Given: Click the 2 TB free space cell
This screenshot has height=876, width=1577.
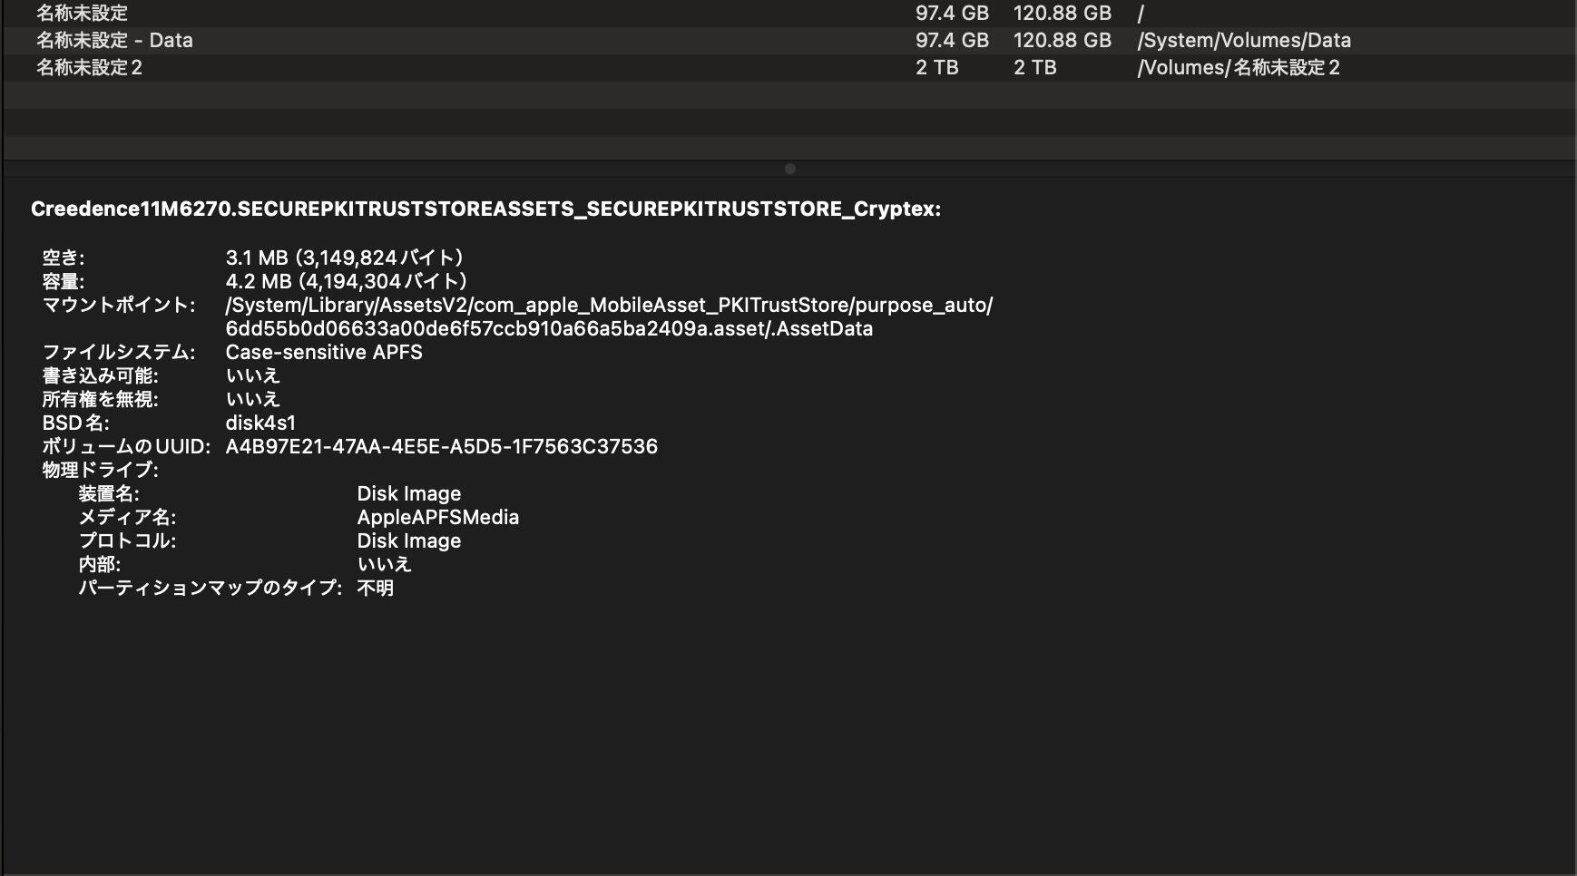Looking at the screenshot, I should tap(937, 68).
